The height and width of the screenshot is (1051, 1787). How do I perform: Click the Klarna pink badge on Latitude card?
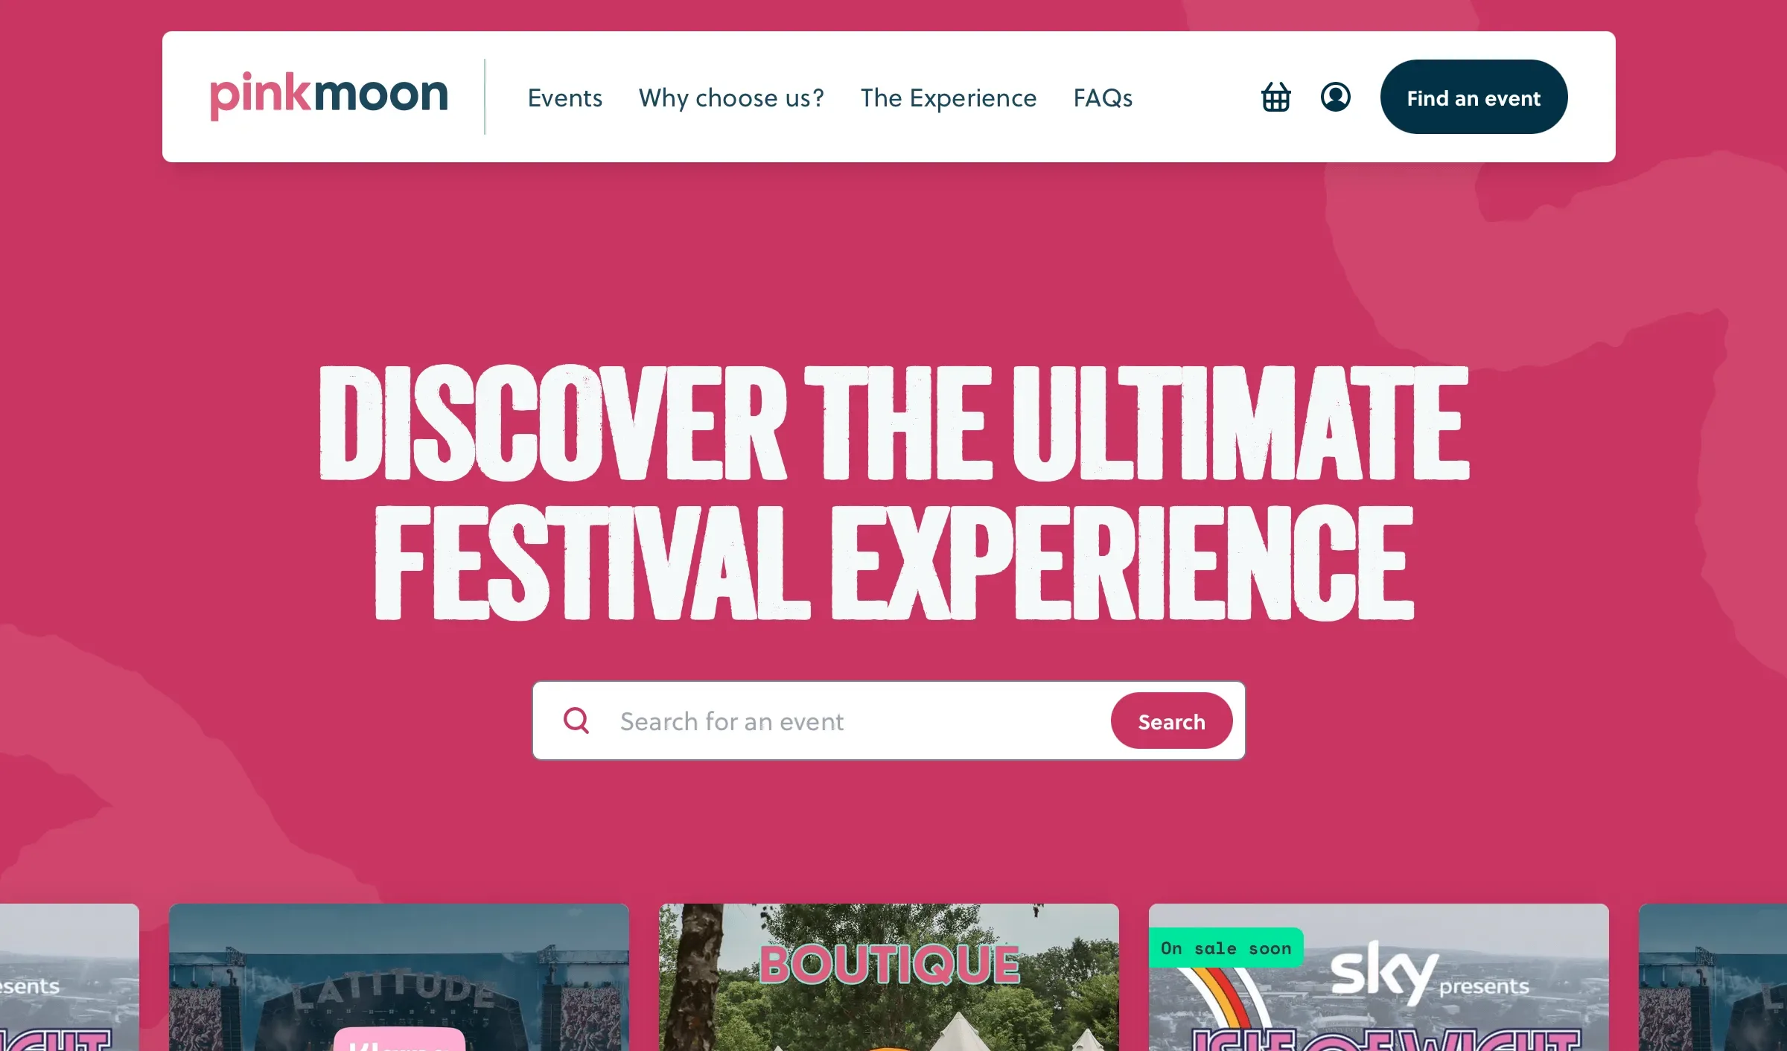click(399, 1039)
